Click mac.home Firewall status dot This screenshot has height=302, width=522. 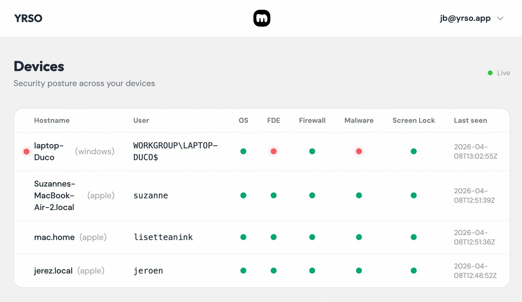(x=312, y=237)
